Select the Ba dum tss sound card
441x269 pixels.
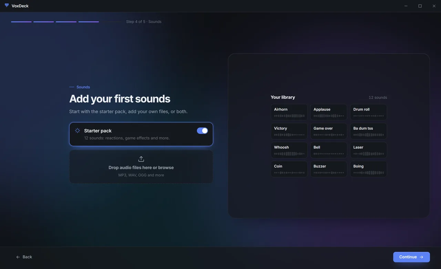click(x=368, y=131)
